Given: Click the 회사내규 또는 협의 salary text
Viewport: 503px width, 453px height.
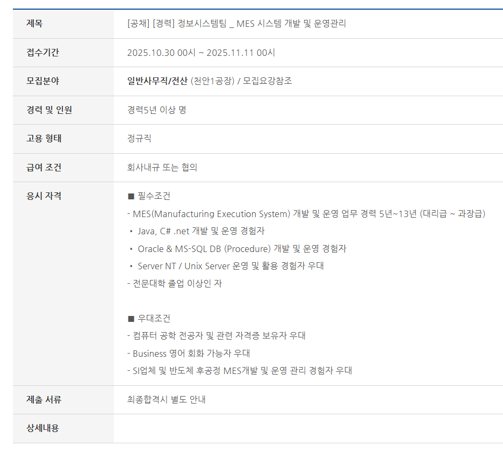Looking at the screenshot, I should point(162,167).
